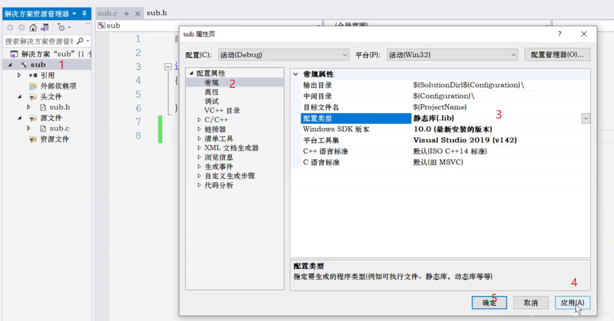
Task: Open the 配置类型 value dropdown arrow
Action: [586, 118]
